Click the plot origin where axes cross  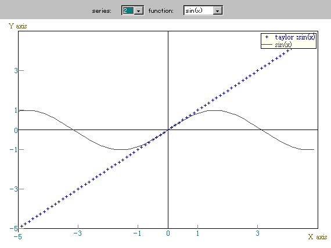pyautogui.click(x=168, y=130)
